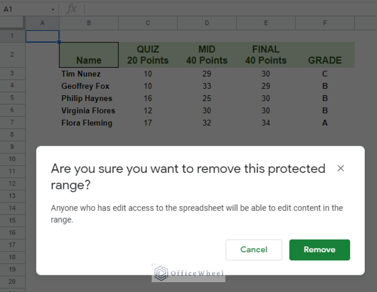The image size is (377, 292).
Task: Select column F header
Action: pos(325,23)
